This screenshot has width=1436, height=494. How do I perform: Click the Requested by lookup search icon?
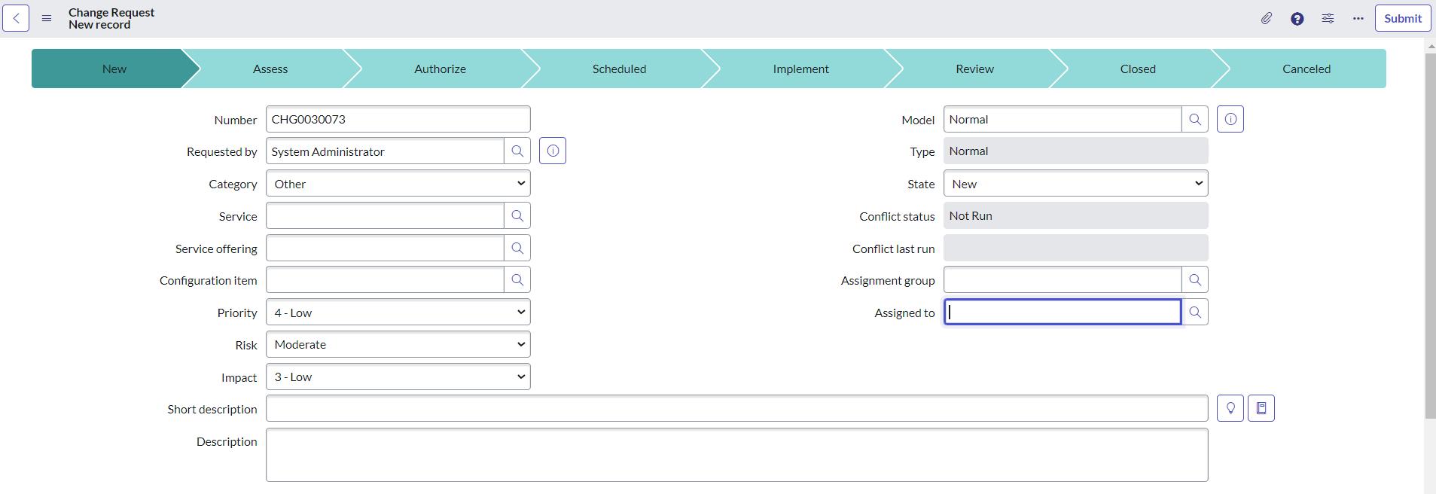517,151
